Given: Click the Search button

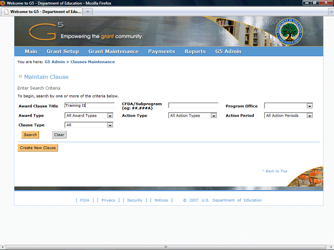Looking at the screenshot, I should tap(30, 134).
